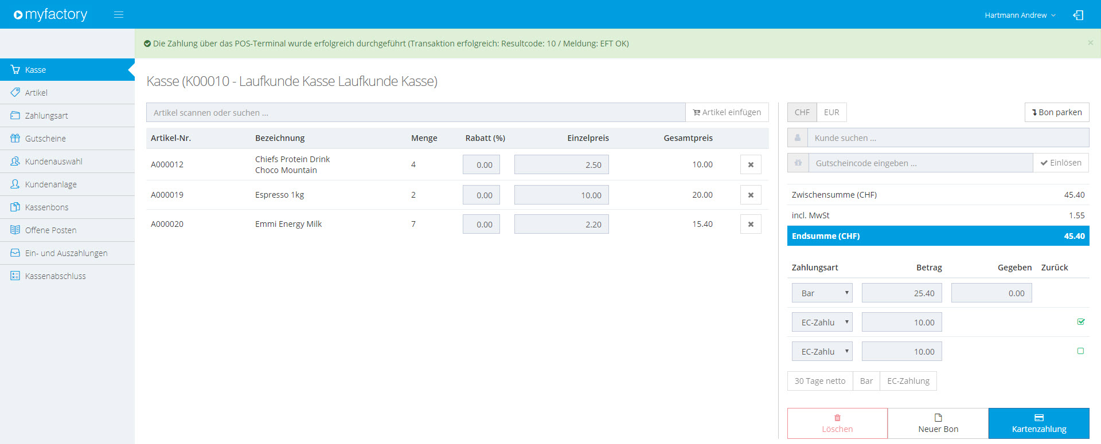The image size is (1101, 444).
Task: Edit Rabatt for Espresso 1kg
Action: [x=481, y=195]
